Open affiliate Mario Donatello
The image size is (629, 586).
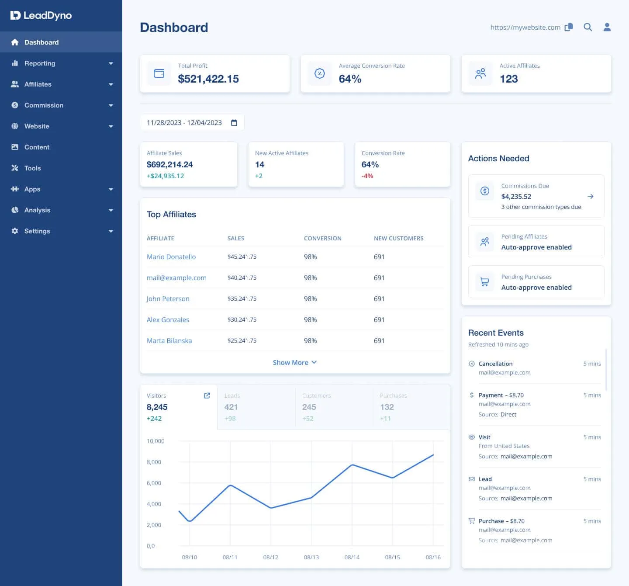171,257
